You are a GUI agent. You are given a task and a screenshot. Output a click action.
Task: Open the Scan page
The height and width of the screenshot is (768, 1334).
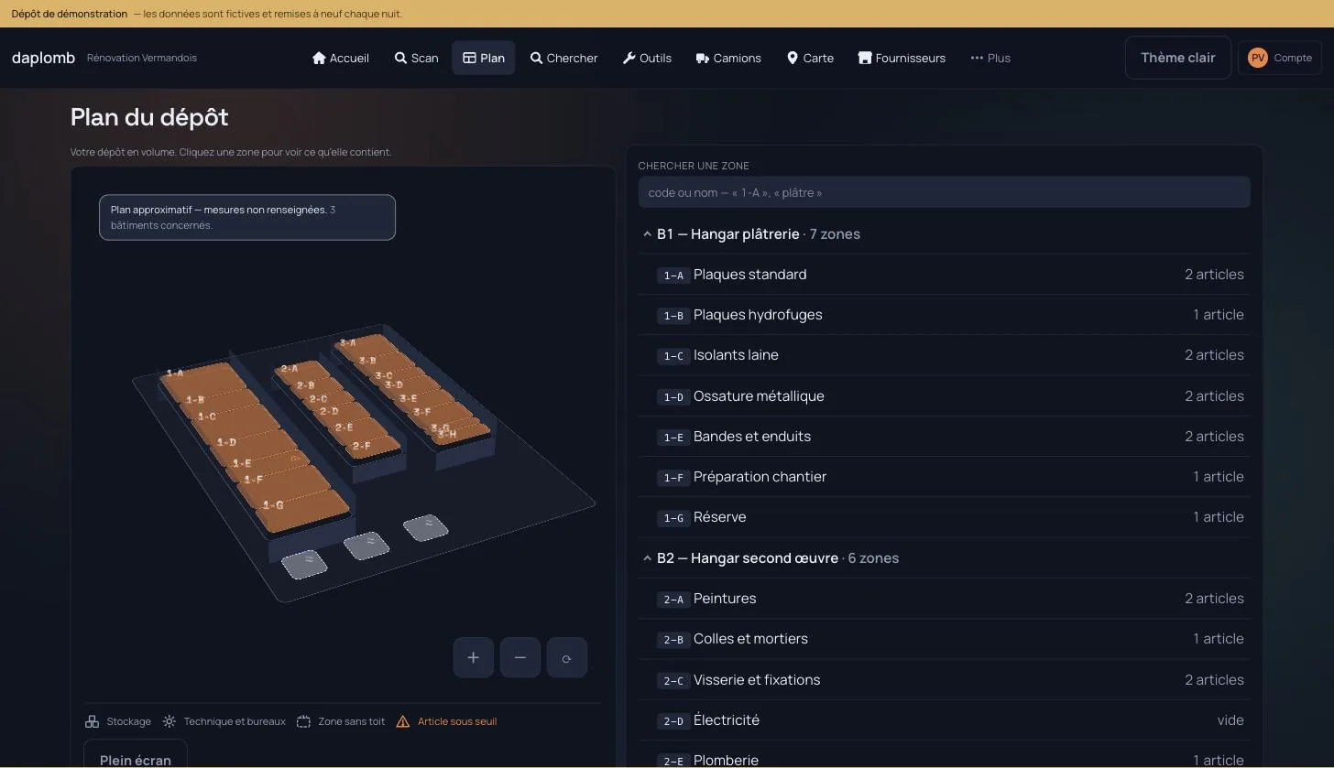416,58
